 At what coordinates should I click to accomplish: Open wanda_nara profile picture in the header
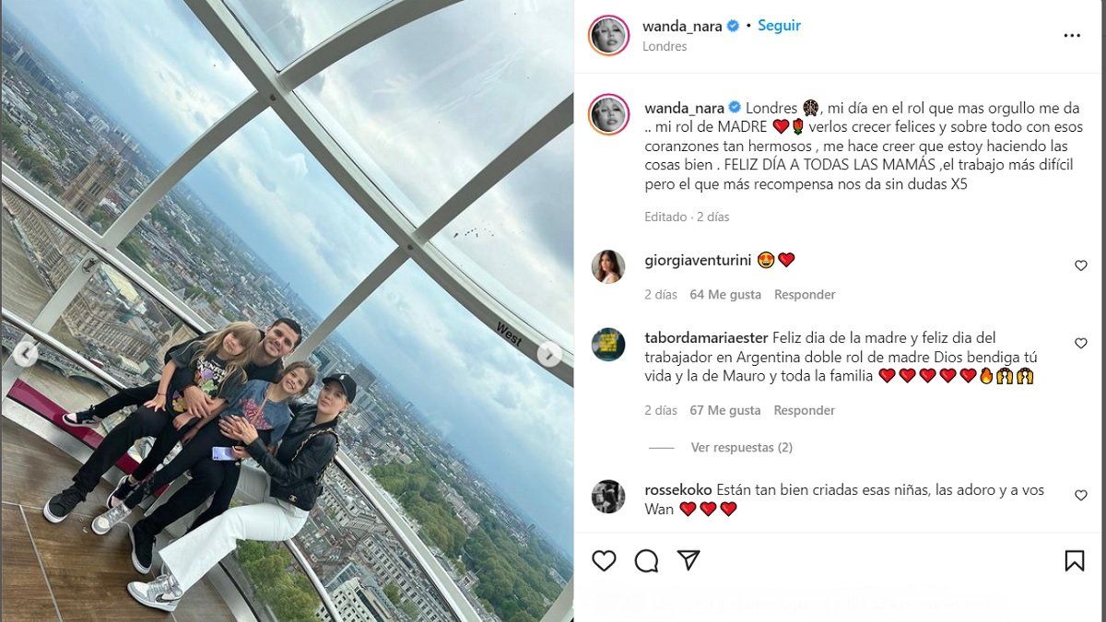click(x=608, y=35)
